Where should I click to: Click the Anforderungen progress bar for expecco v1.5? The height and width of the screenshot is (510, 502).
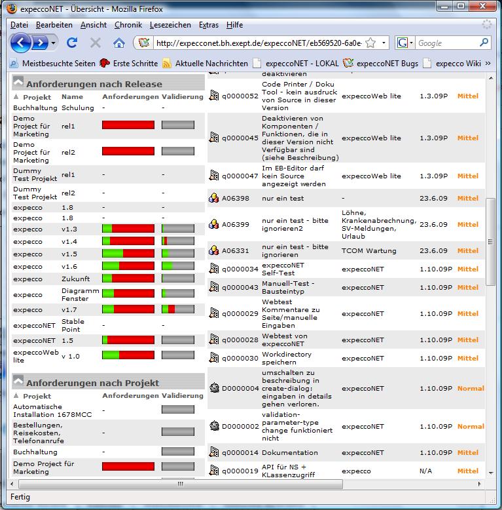(128, 254)
